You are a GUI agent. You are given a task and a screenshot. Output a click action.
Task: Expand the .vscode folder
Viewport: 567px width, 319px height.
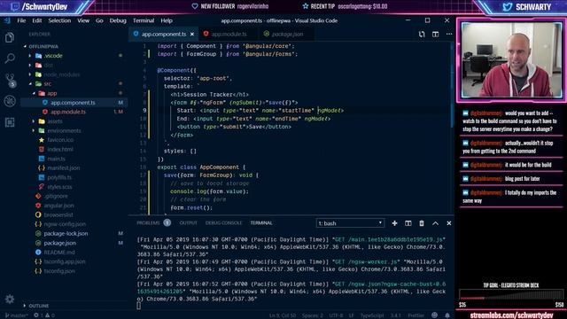pos(53,56)
